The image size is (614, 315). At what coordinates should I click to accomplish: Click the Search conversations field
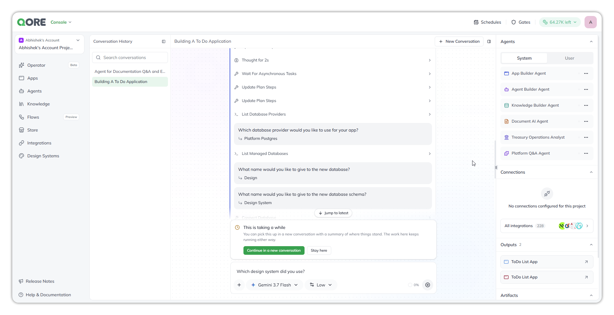coord(130,57)
